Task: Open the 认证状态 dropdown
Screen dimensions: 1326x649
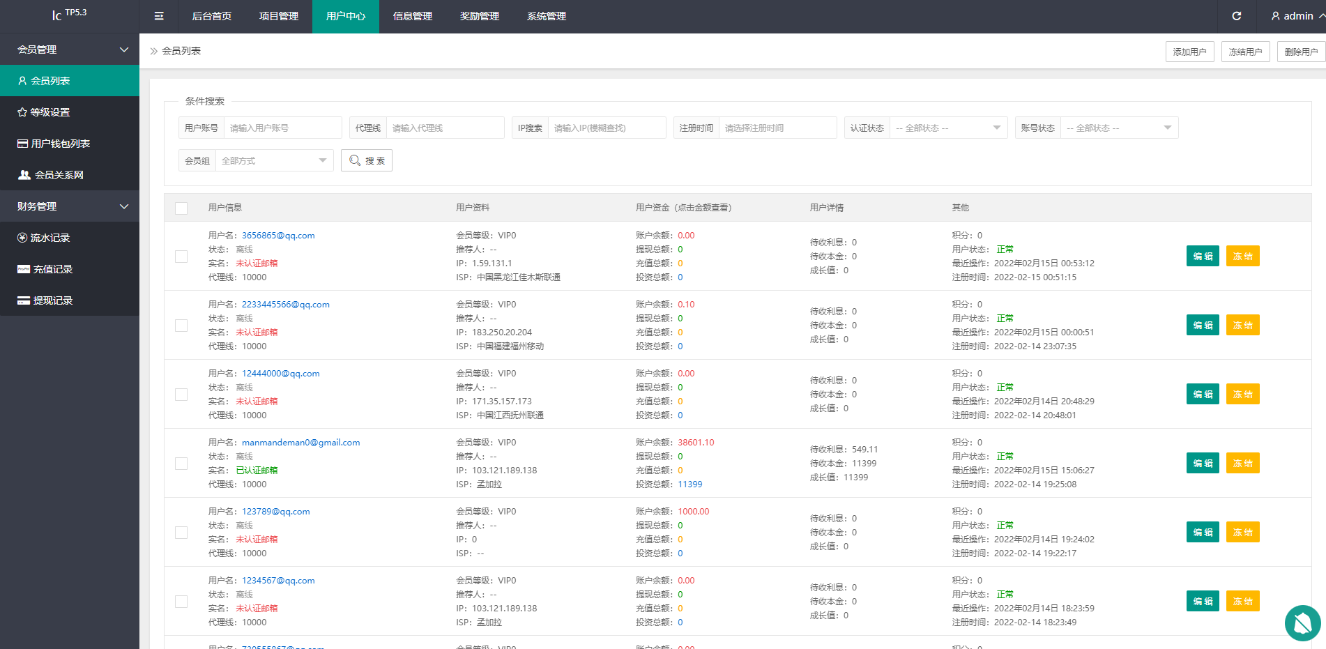Action: 948,128
